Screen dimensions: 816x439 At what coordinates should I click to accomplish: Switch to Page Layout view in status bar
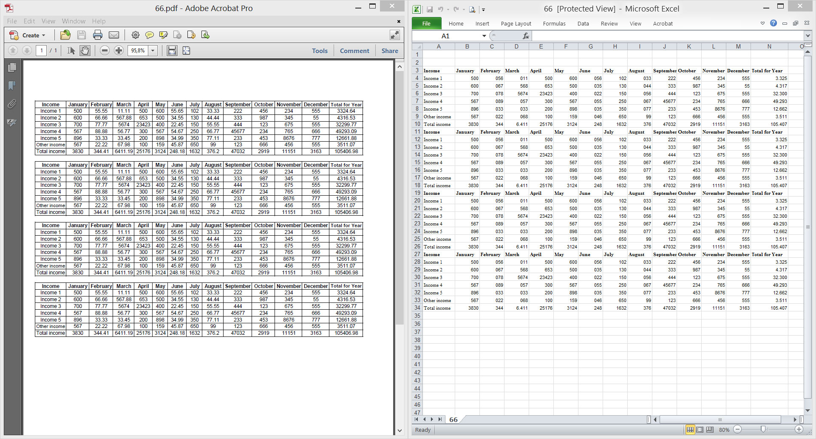[x=700, y=430]
